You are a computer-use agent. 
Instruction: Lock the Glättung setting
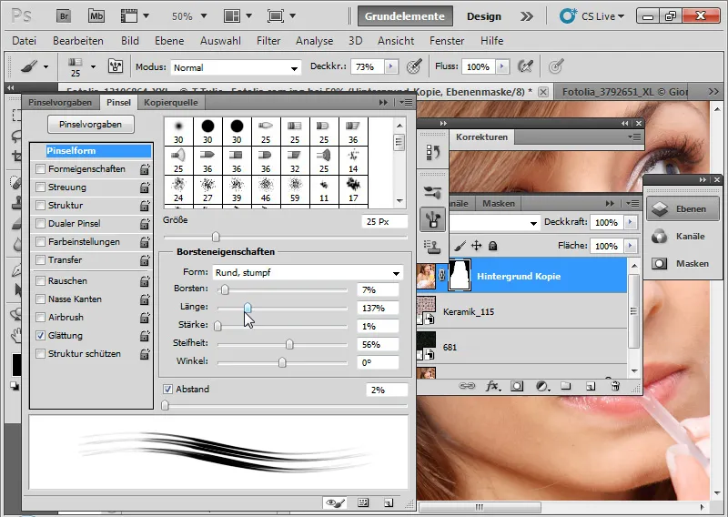pyautogui.click(x=145, y=335)
